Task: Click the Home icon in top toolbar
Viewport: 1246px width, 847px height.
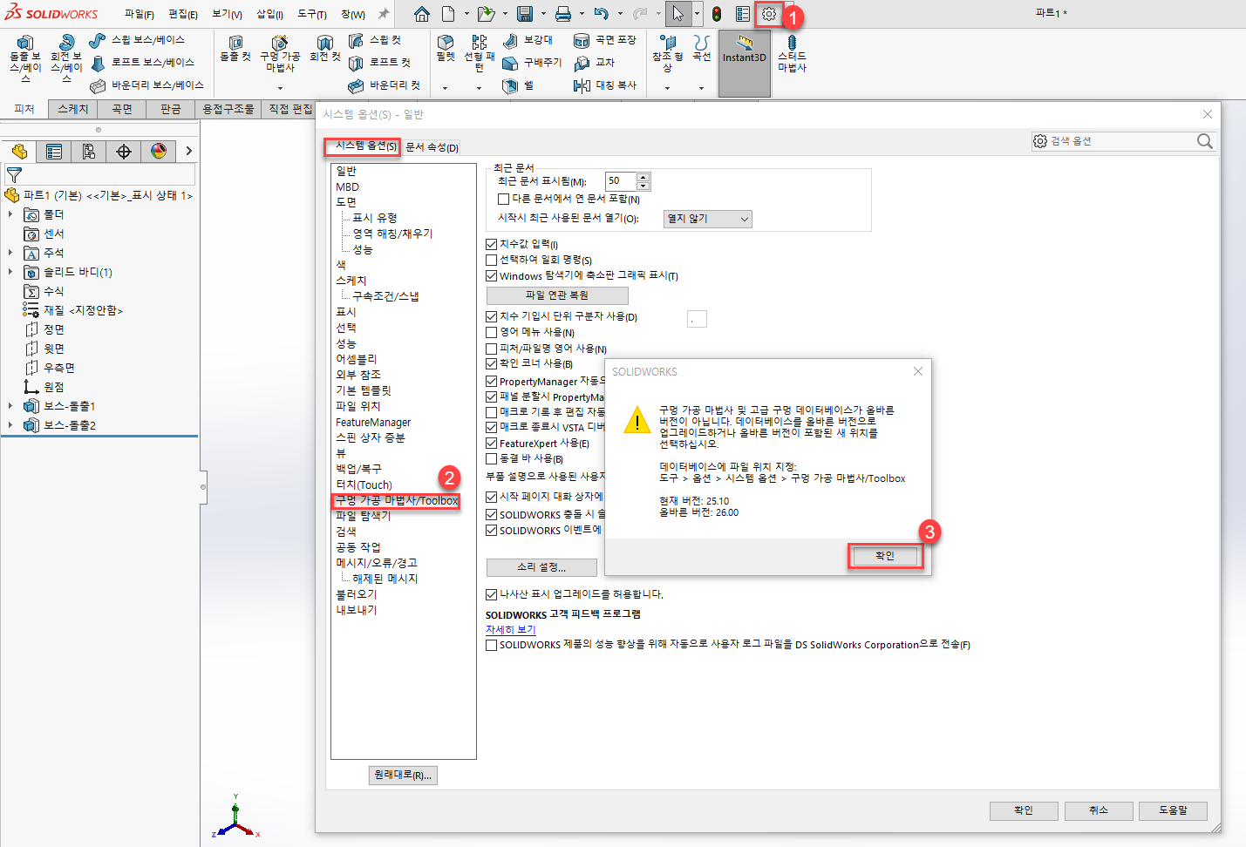Action: click(x=422, y=14)
